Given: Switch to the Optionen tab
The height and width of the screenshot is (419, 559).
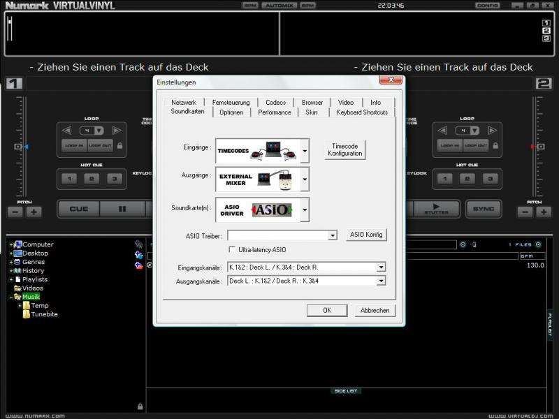Looking at the screenshot, I should (x=231, y=112).
